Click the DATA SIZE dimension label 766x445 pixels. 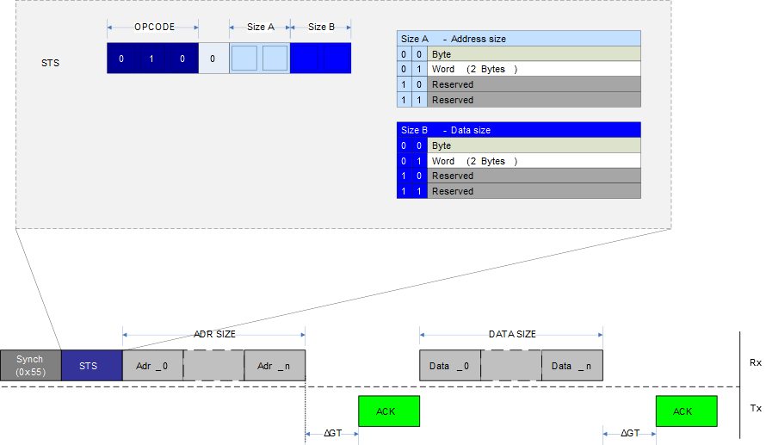[x=511, y=334]
